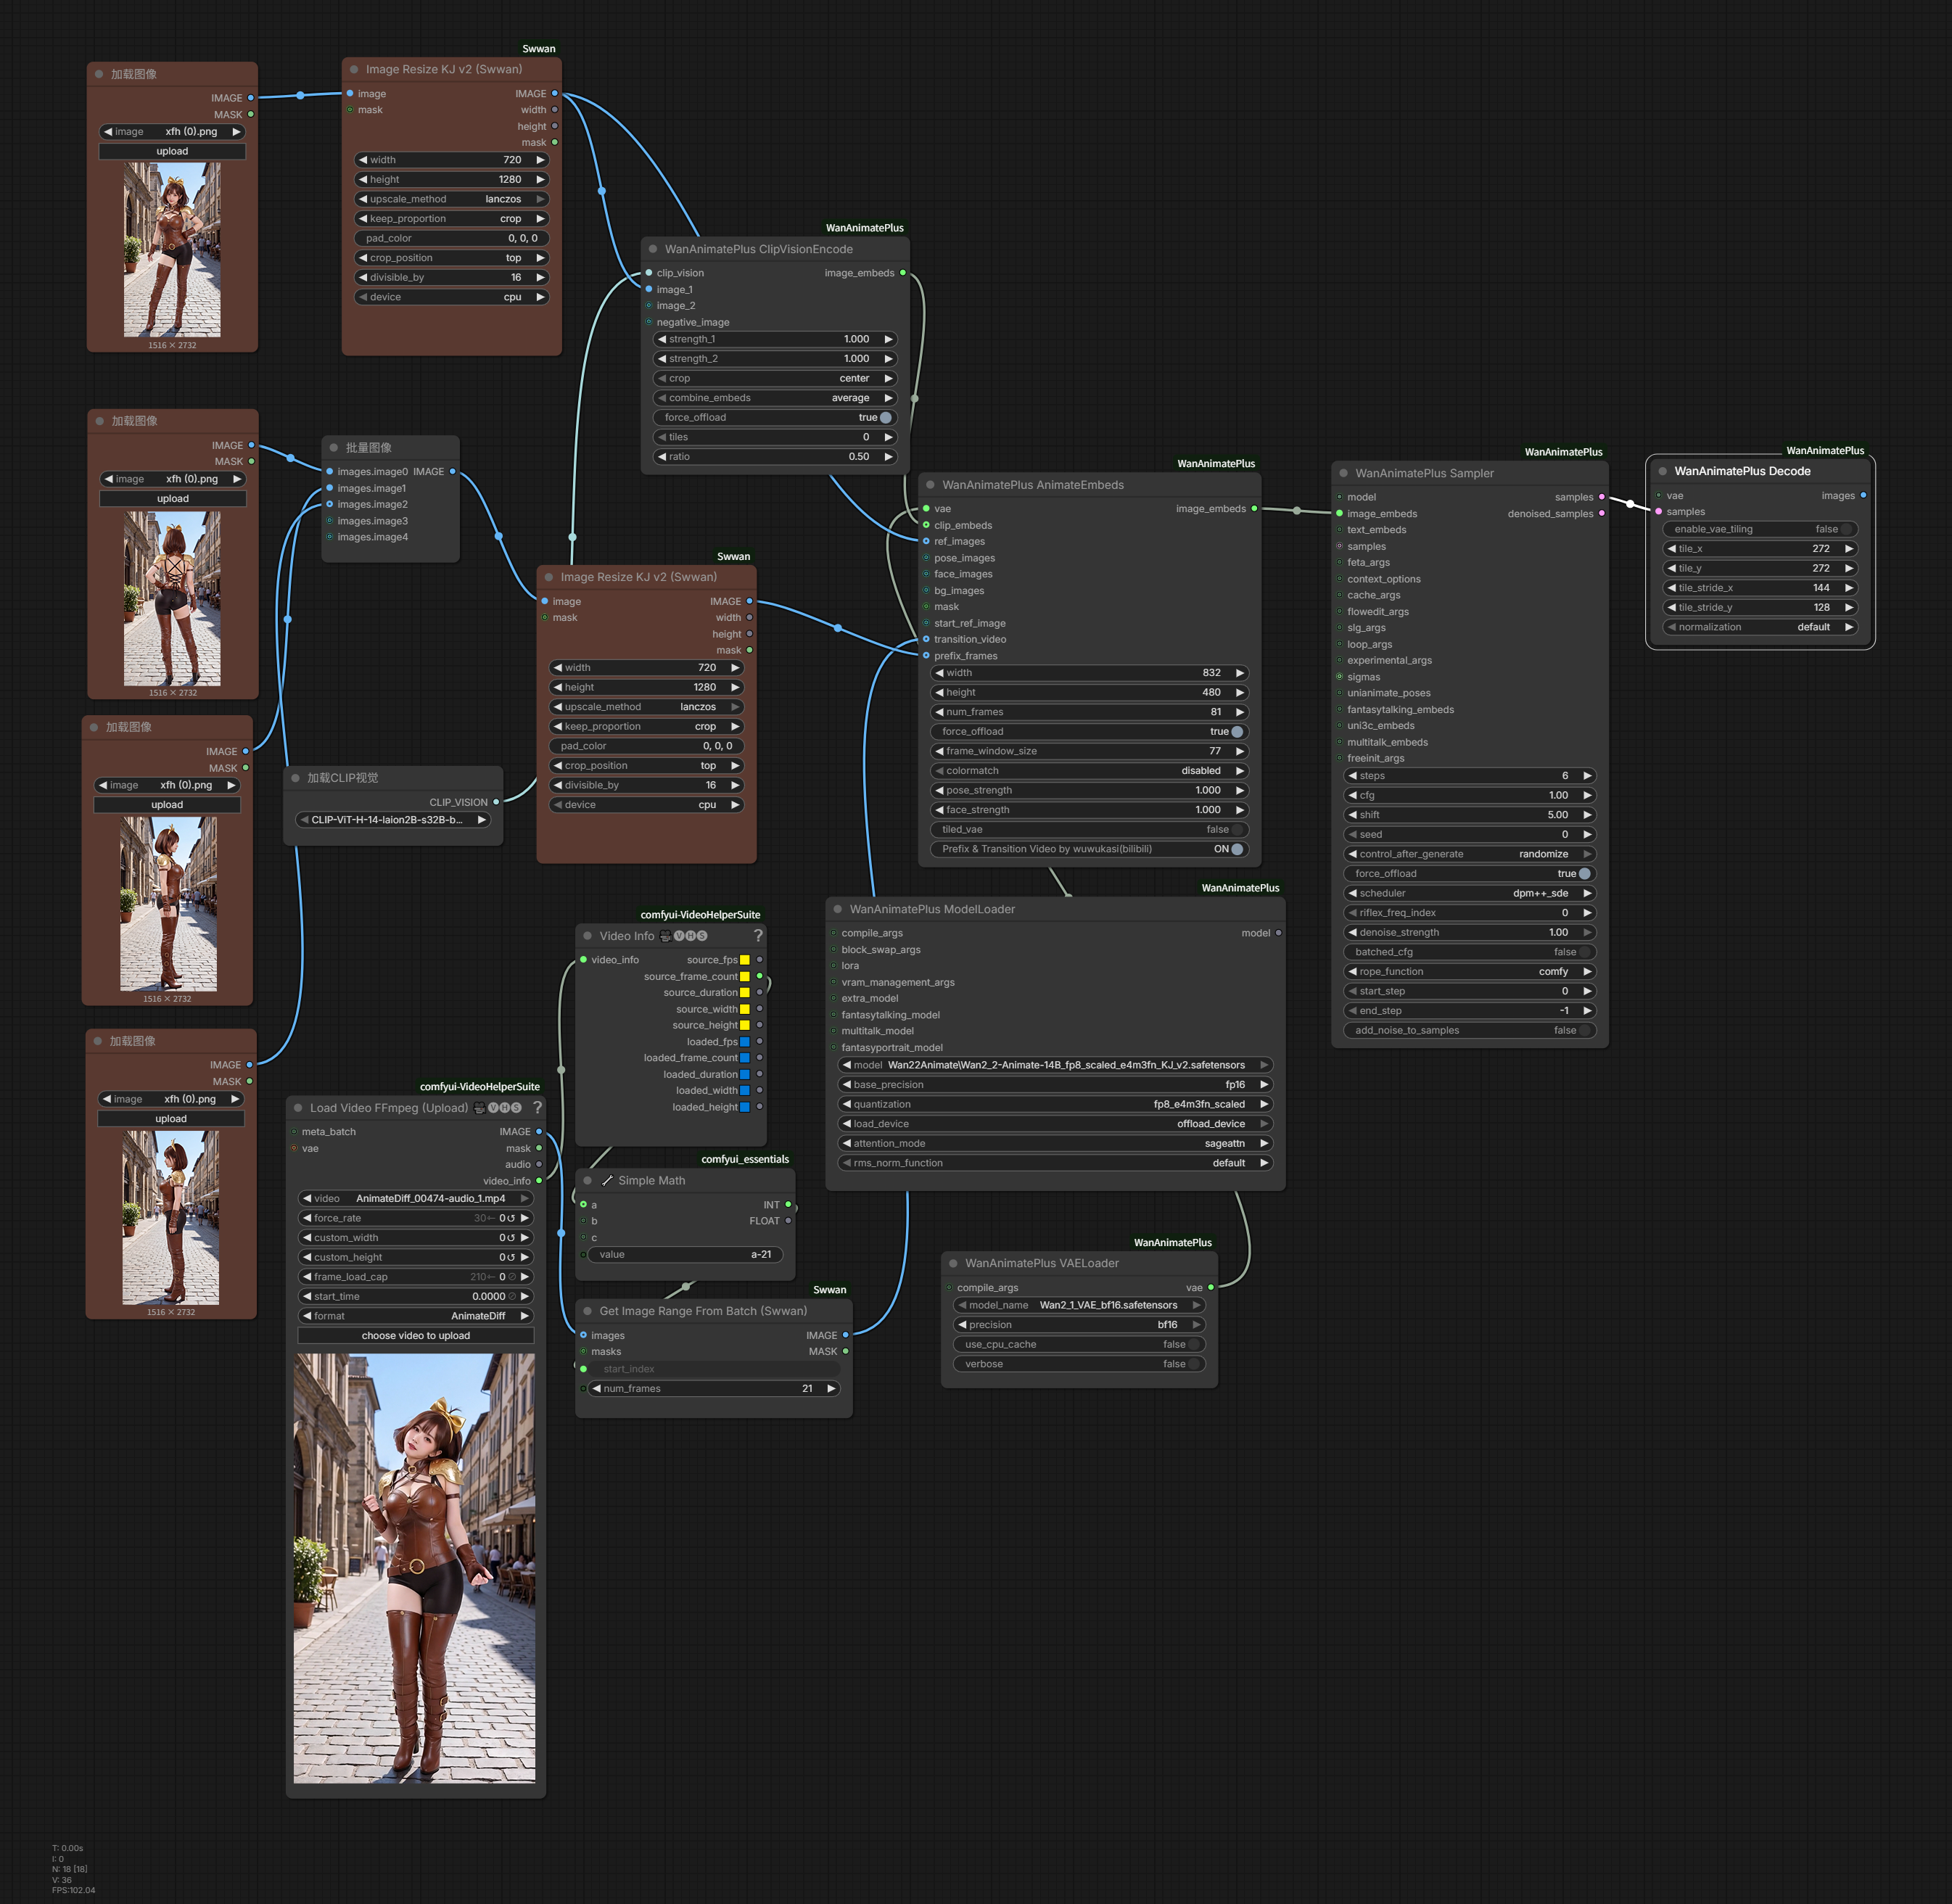Click the right arrow on AnimateEmbeds num_frames

1240,712
